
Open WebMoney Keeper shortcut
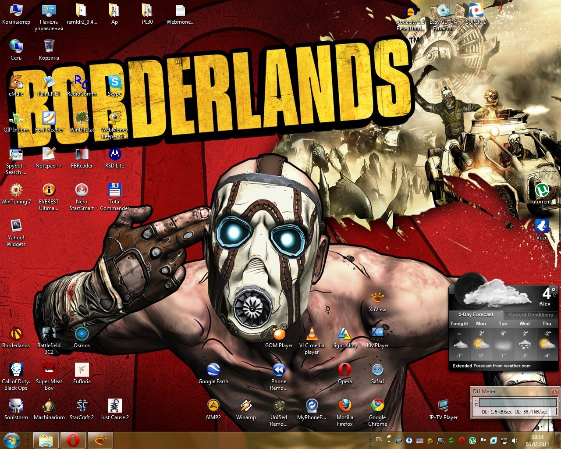click(114, 125)
